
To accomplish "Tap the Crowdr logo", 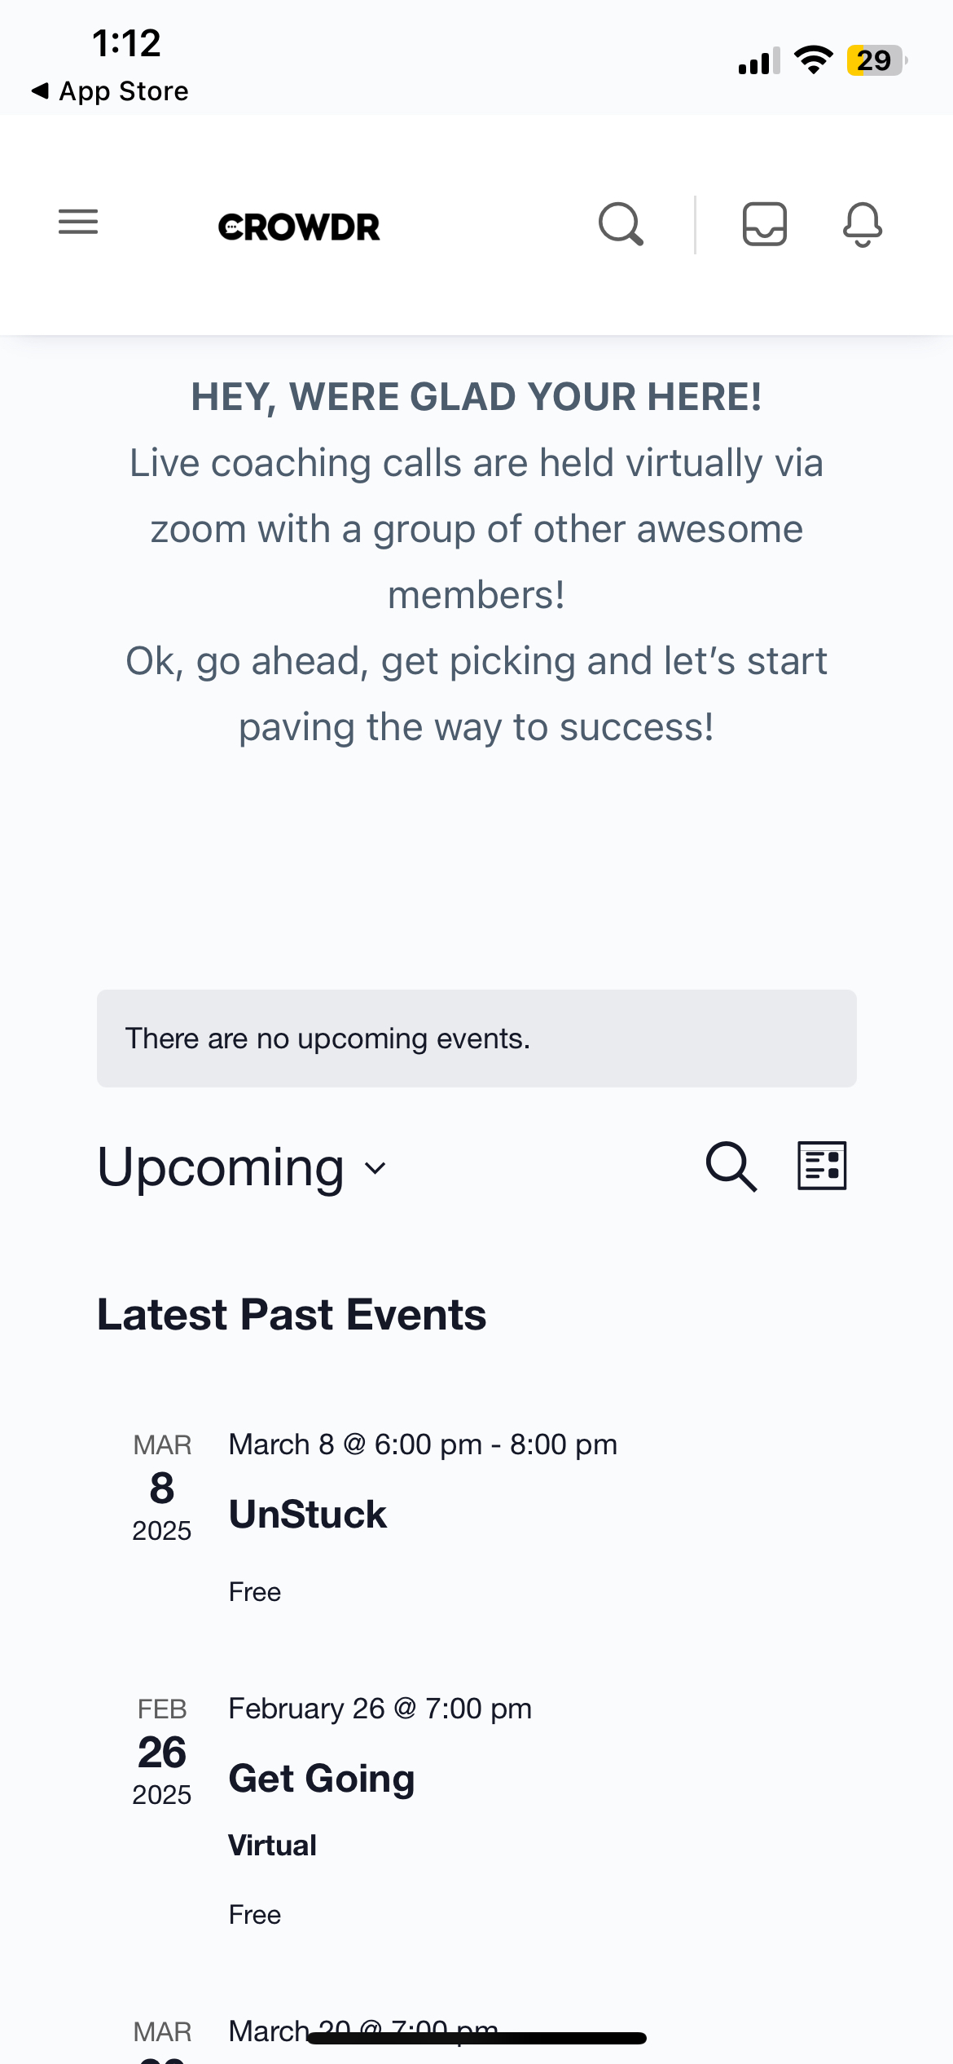I will [x=299, y=227].
